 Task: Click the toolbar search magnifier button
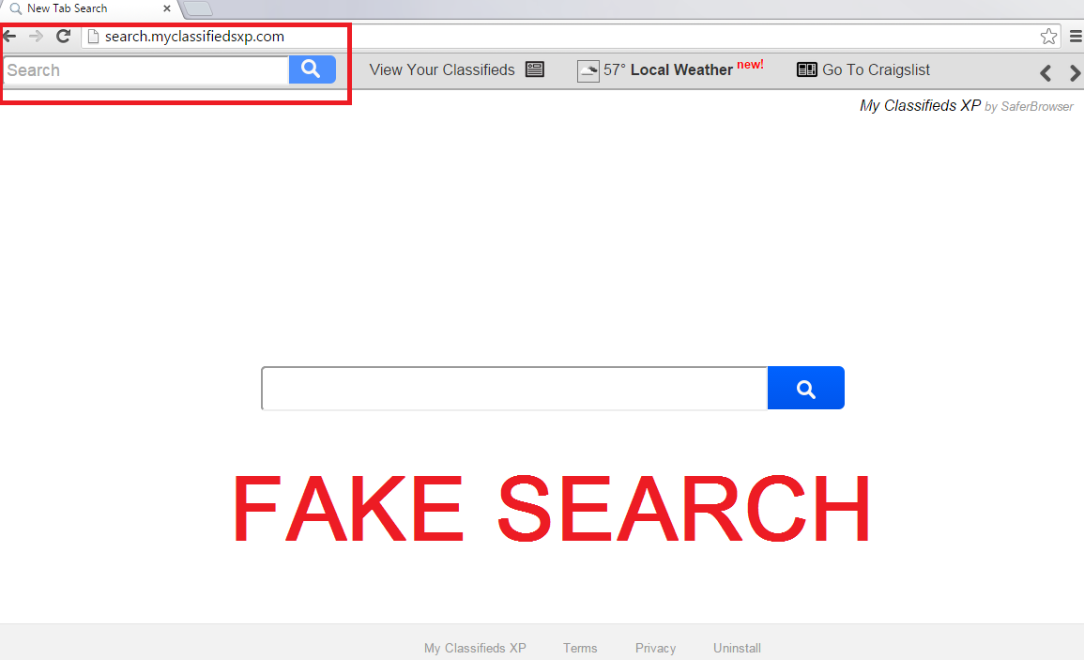click(x=312, y=69)
